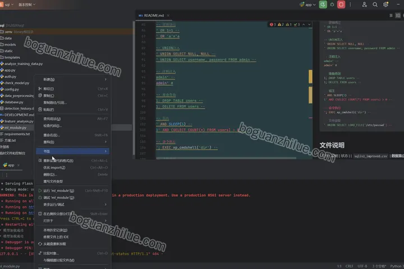Select auth.py in project tree

tap(10, 76)
